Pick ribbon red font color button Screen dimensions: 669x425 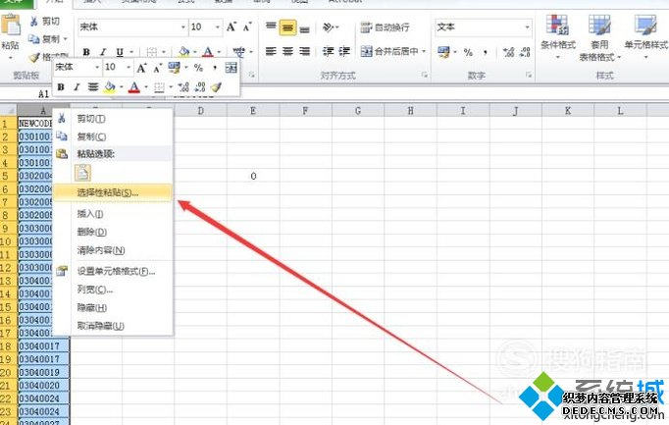(x=208, y=52)
